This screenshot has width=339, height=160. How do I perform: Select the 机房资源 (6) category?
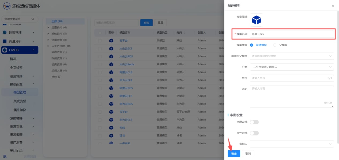tap(59, 65)
